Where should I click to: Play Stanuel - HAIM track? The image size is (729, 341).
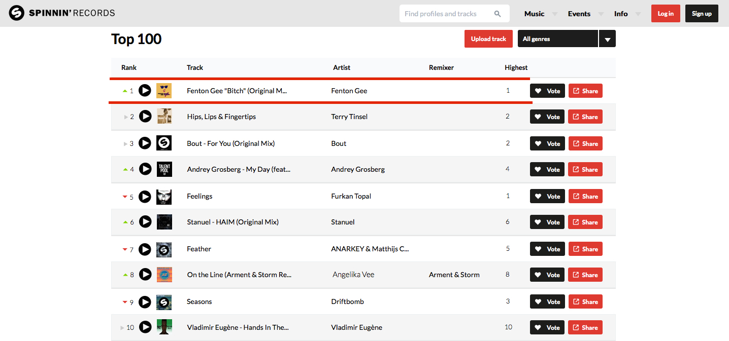coord(145,222)
